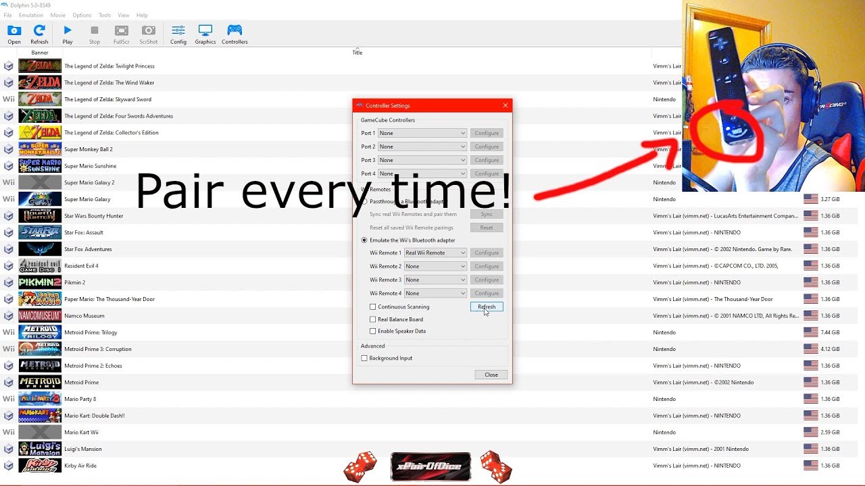
Task: Open the Graphics settings icon
Action: (205, 34)
